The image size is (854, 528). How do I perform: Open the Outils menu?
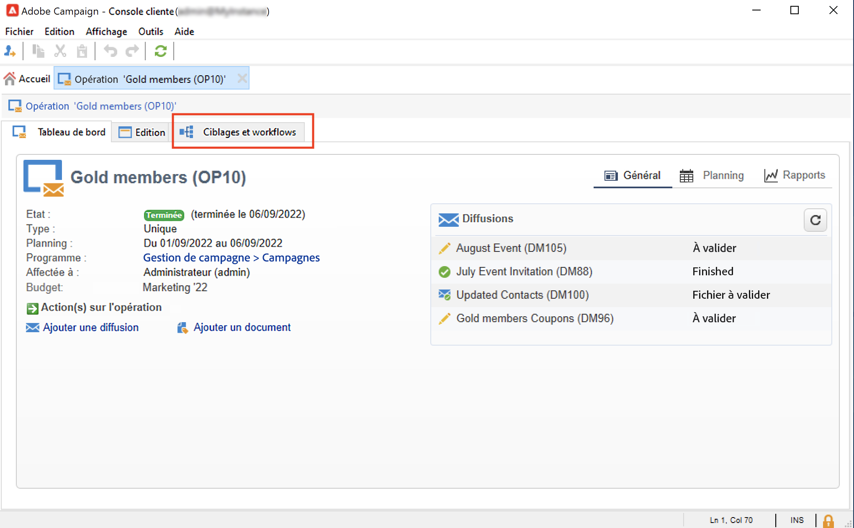[151, 31]
